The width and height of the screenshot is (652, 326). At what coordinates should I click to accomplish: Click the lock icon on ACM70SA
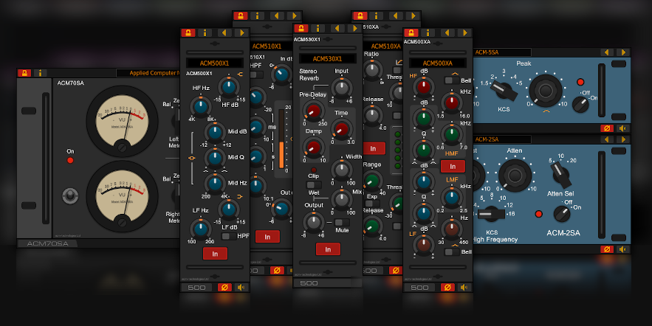[x=24, y=73]
